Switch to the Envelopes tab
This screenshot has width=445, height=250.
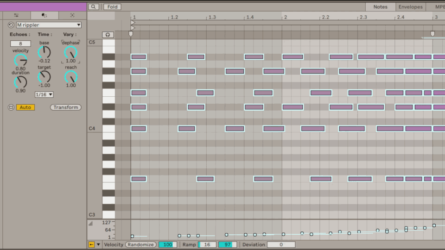410,7
